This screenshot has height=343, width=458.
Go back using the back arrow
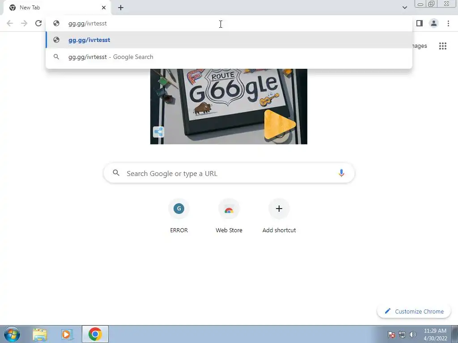(x=10, y=23)
